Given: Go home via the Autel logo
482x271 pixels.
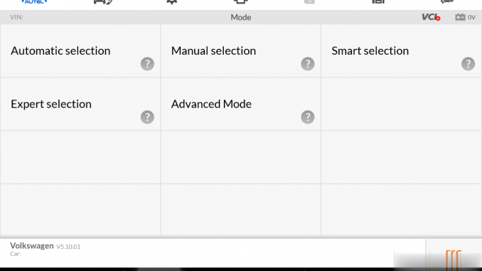Looking at the screenshot, I should point(34,1).
